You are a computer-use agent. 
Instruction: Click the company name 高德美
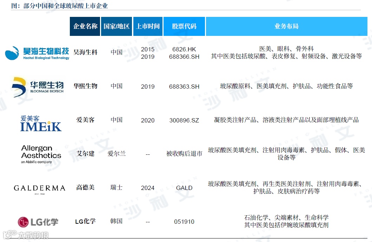click(x=85, y=187)
